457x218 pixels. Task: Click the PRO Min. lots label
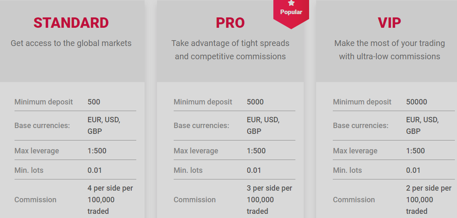[188, 170]
